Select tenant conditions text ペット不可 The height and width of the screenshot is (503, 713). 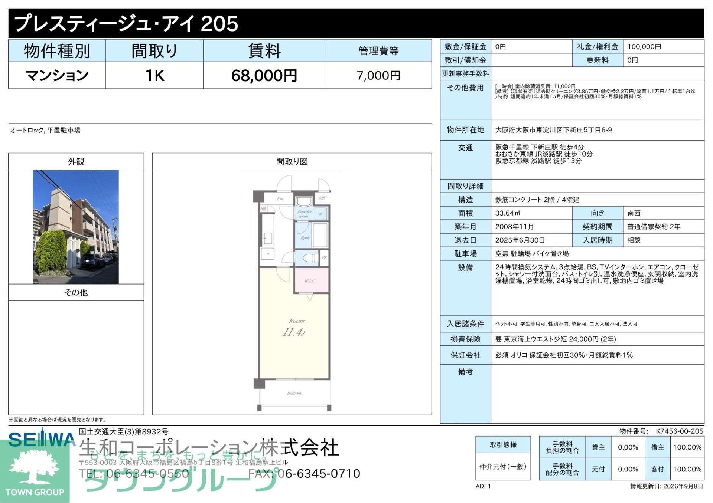pos(506,324)
